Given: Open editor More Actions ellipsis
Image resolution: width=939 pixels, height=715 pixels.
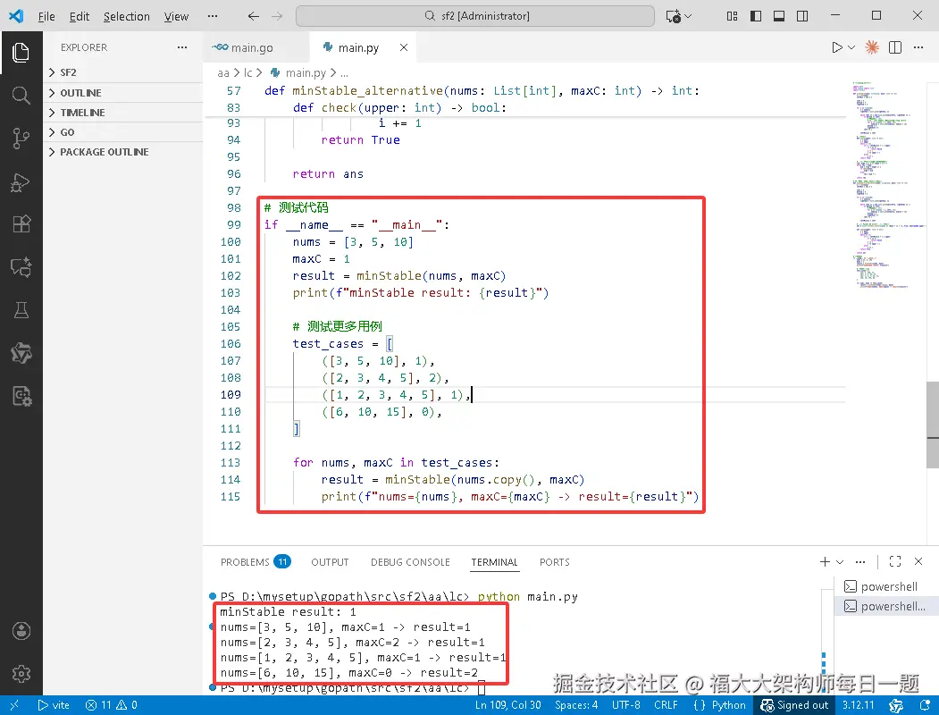Looking at the screenshot, I should pyautogui.click(x=918, y=47).
